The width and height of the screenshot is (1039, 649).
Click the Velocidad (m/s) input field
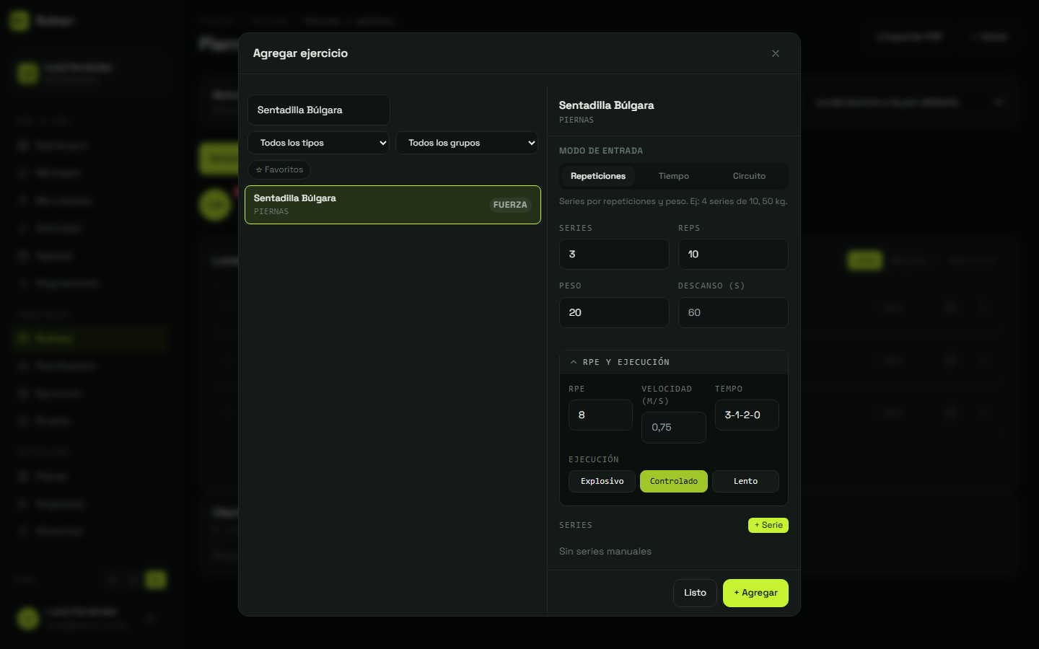point(674,428)
